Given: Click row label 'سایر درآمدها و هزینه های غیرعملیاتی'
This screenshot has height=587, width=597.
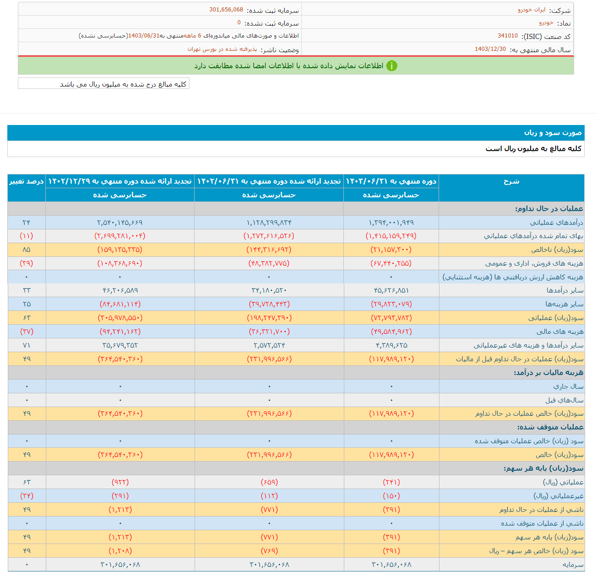Looking at the screenshot, I should click(x=528, y=345).
